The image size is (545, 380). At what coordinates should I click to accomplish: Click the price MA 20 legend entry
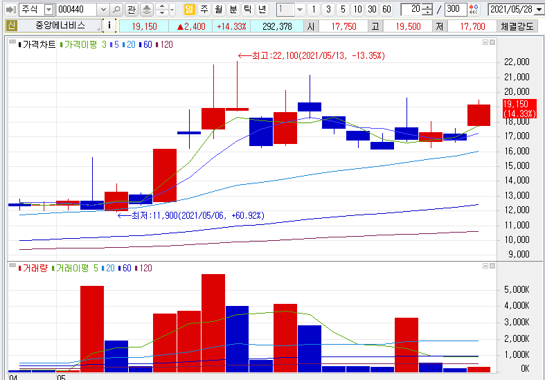[129, 44]
